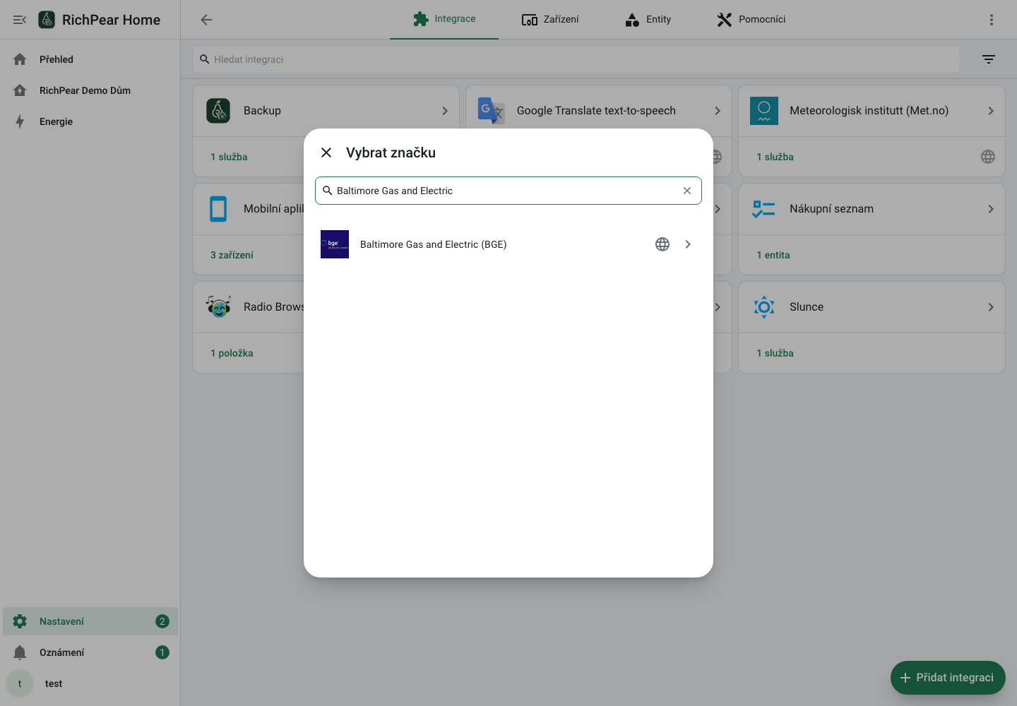This screenshot has height=706, width=1017.
Task: Click the BGE logo thumbnail
Action: 335,244
